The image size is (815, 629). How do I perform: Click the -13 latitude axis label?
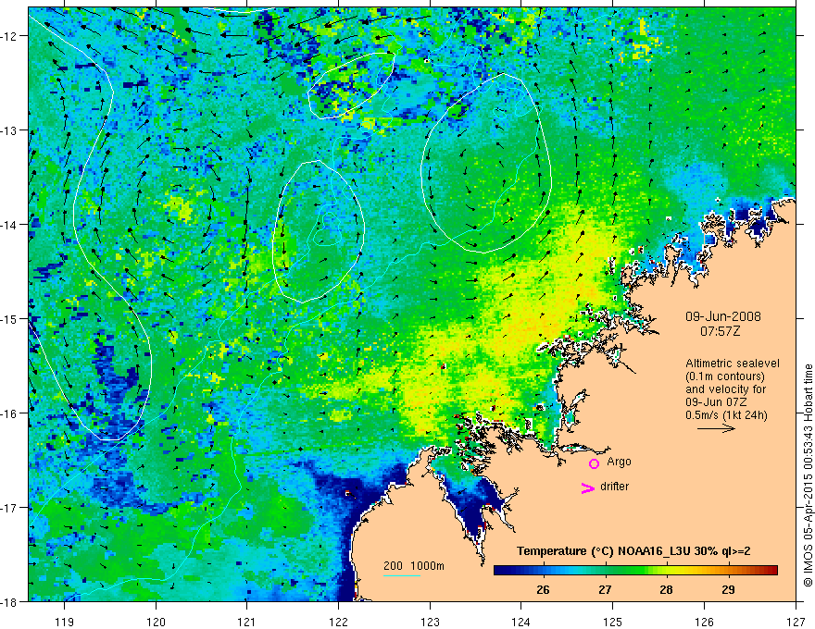click(9, 130)
